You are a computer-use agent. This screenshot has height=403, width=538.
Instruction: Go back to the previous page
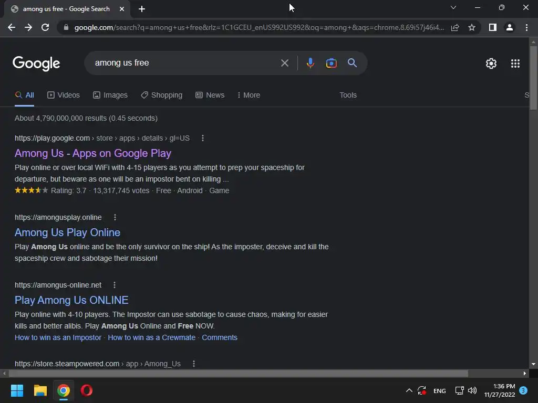point(12,27)
